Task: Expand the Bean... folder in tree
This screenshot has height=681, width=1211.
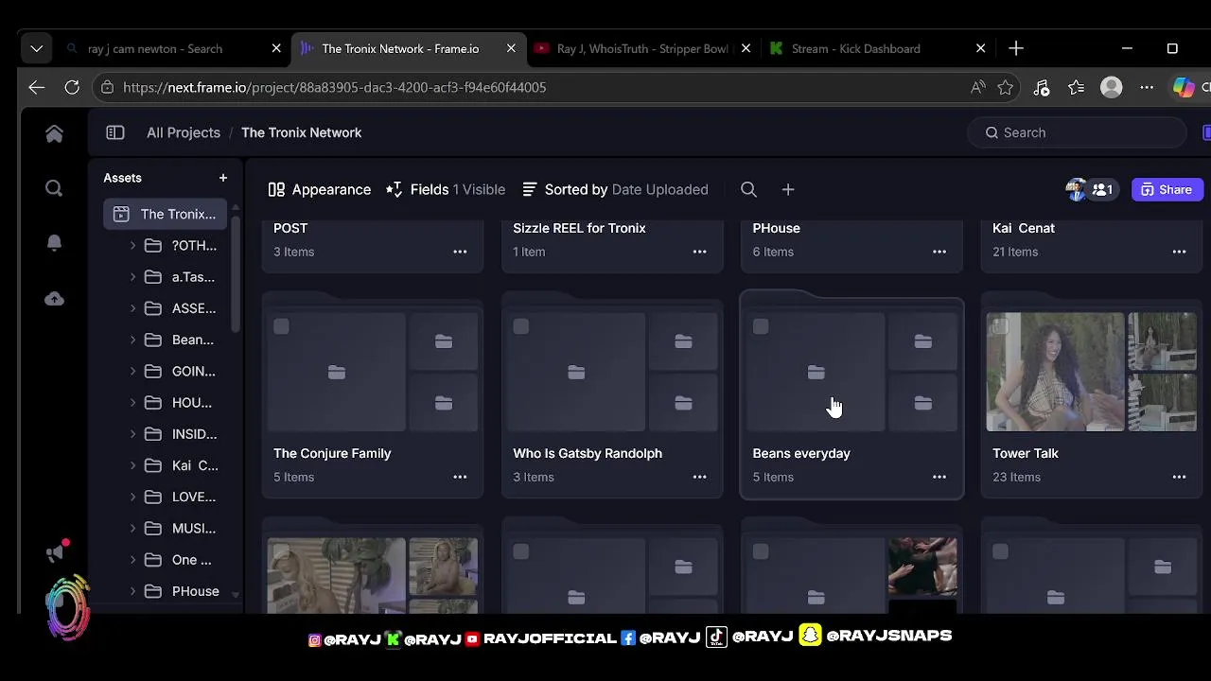Action: click(x=132, y=340)
